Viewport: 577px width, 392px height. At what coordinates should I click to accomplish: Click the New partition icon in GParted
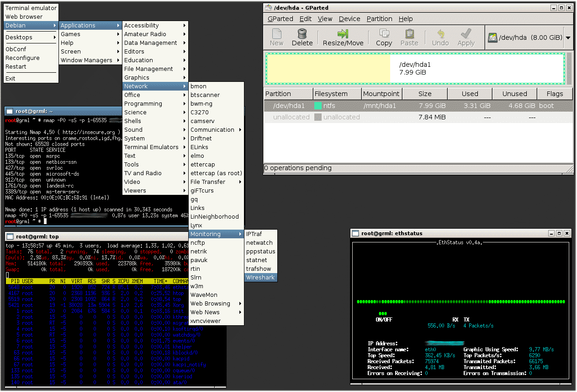(276, 34)
